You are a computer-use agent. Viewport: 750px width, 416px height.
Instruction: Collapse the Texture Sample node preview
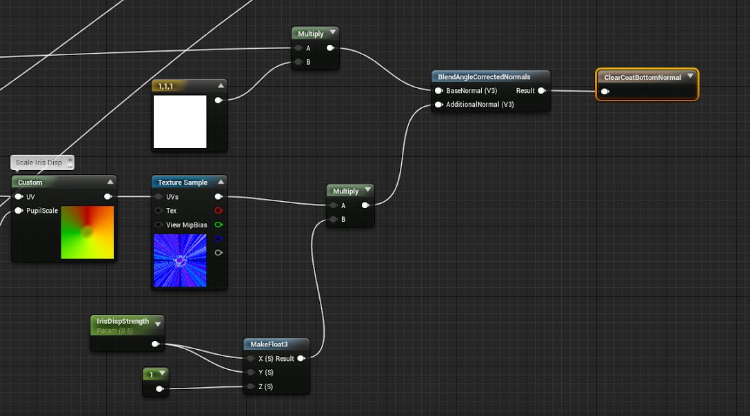221,182
